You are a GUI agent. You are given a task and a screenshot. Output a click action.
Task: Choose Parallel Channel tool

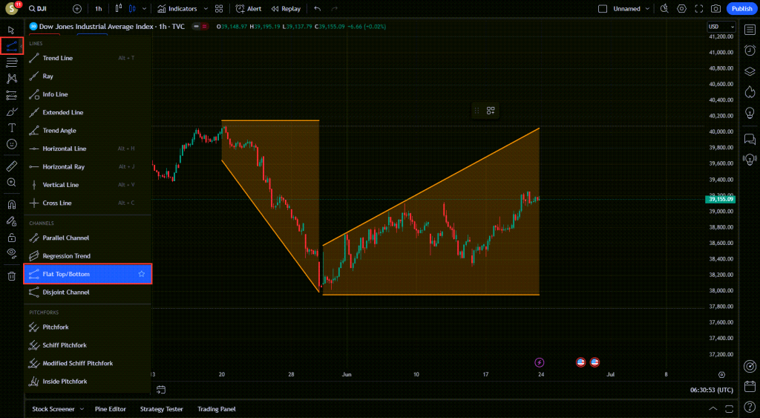coord(88,238)
